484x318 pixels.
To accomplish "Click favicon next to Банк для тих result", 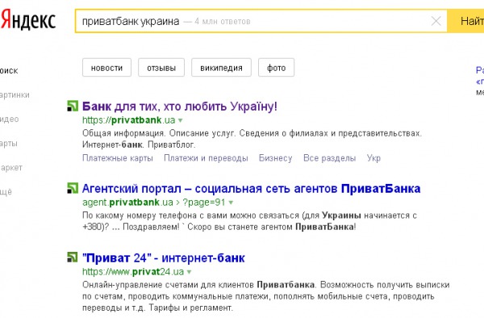I will point(73,106).
